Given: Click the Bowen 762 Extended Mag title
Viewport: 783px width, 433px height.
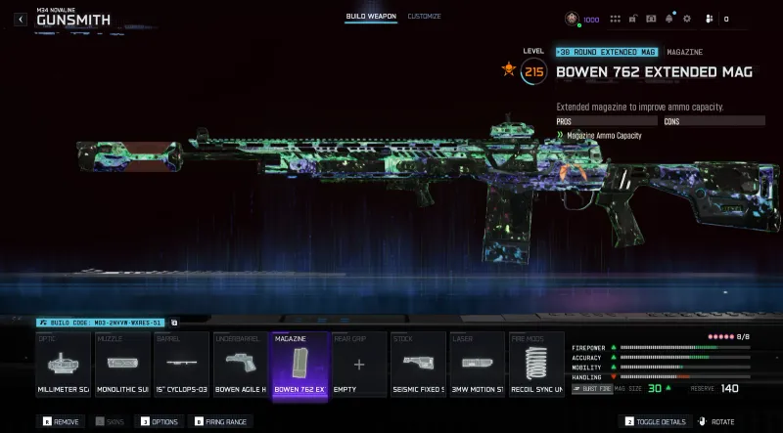Looking at the screenshot, I should point(654,71).
